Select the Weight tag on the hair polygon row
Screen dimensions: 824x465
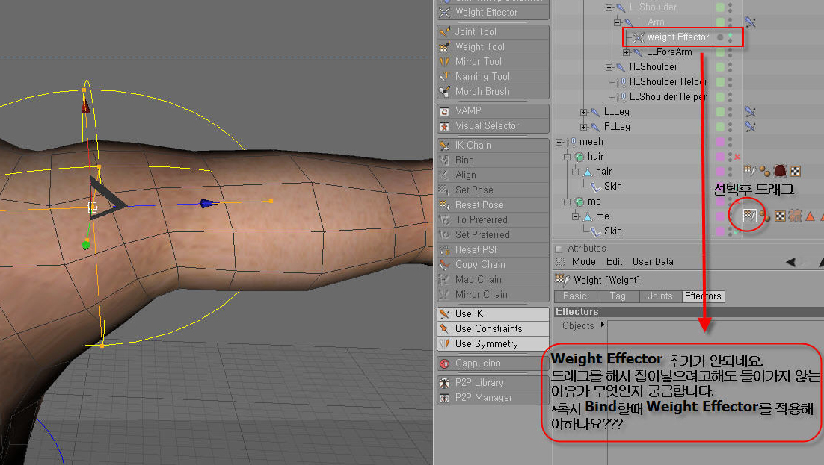[750, 171]
